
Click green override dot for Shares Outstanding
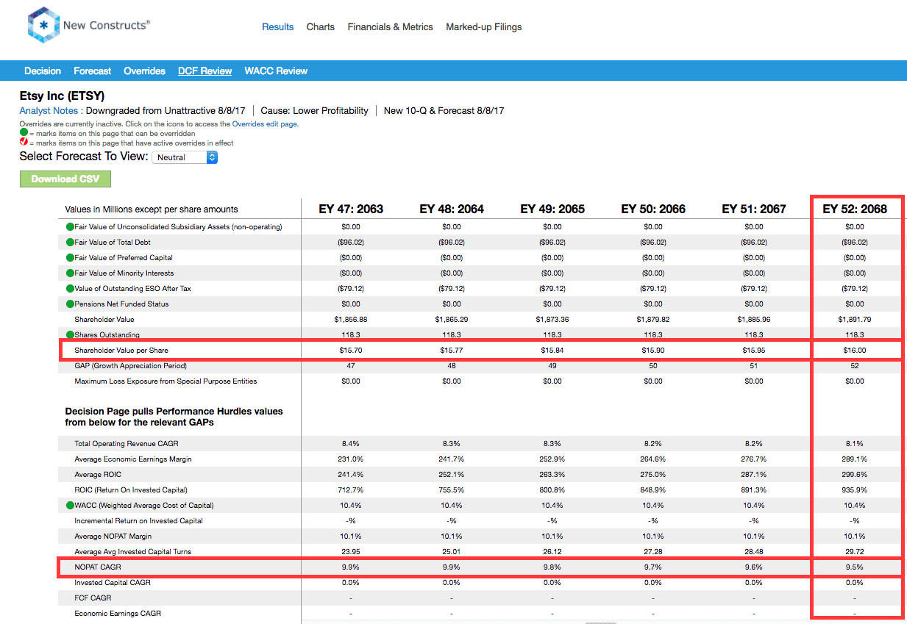point(70,335)
